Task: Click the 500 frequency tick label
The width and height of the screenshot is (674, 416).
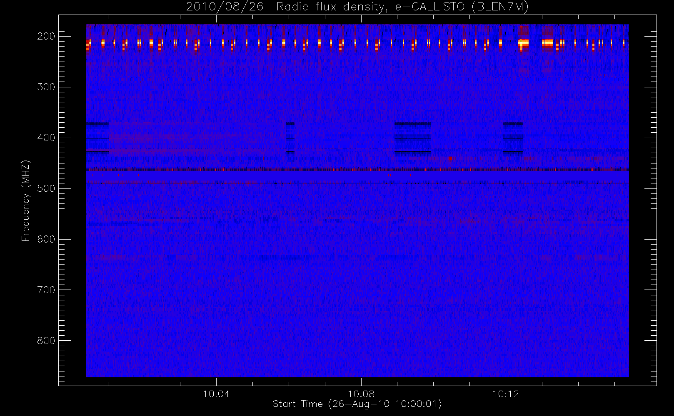Action: [x=46, y=188]
